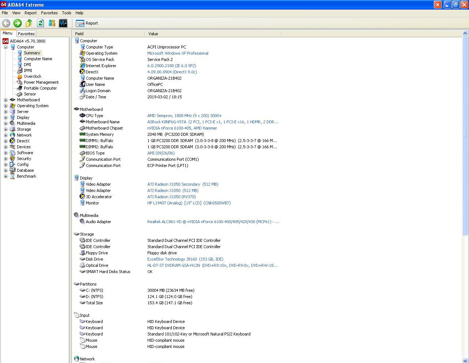Expand the Network tree node
This screenshot has width=469, height=363.
point(5,135)
